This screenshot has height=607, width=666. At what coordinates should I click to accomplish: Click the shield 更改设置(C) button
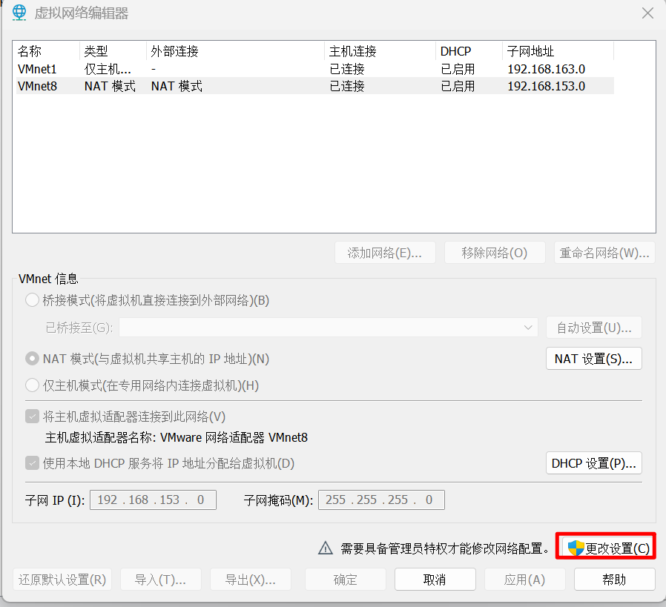[606, 548]
